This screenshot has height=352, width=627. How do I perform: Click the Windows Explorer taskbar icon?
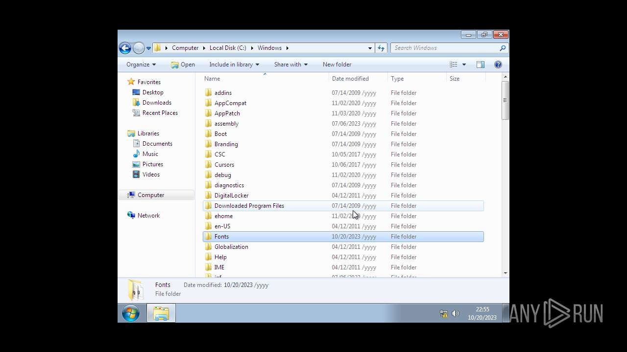pyautogui.click(x=161, y=313)
